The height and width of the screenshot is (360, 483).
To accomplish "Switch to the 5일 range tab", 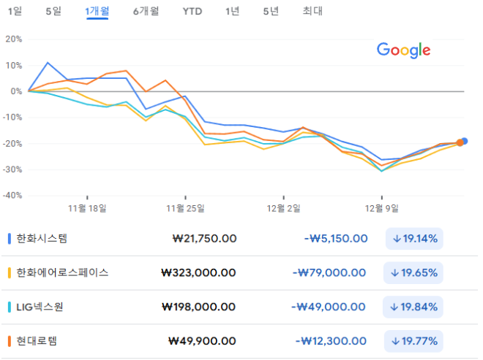I will click(53, 12).
